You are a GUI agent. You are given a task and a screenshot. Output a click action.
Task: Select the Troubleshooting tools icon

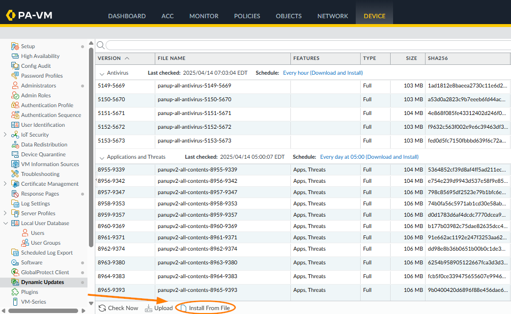pyautogui.click(x=15, y=174)
